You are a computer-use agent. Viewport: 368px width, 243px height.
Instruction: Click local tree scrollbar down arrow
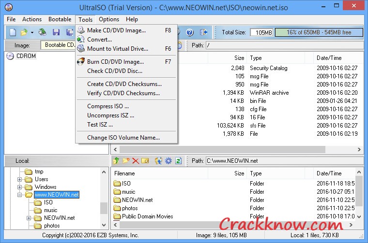(x=104, y=225)
